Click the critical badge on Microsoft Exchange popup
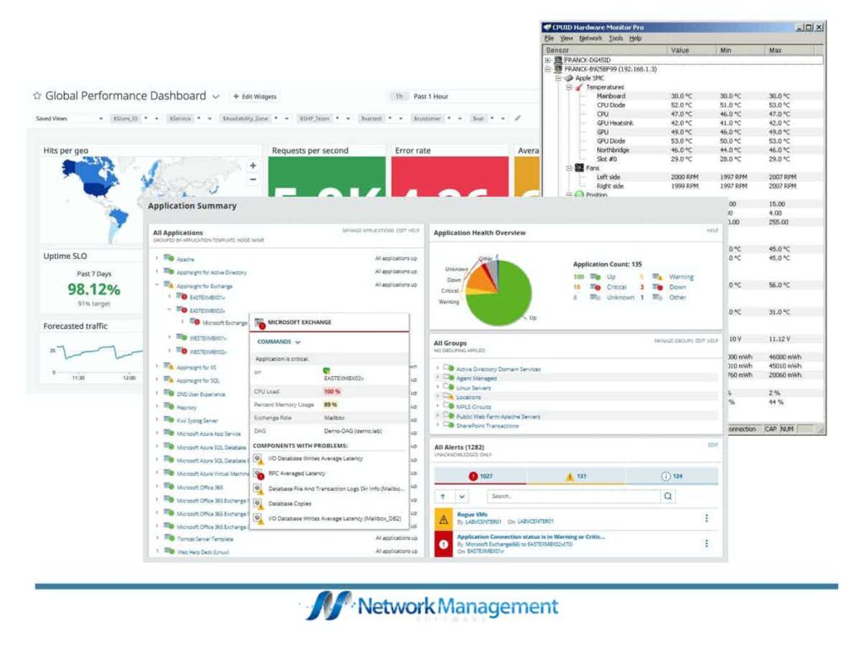 tap(261, 326)
